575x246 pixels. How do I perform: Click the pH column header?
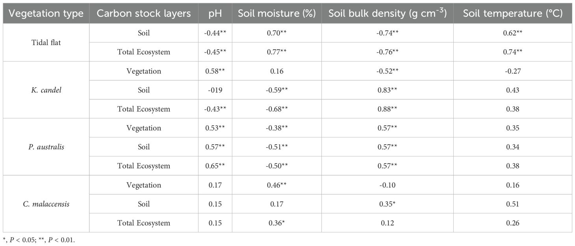[x=215, y=14]
